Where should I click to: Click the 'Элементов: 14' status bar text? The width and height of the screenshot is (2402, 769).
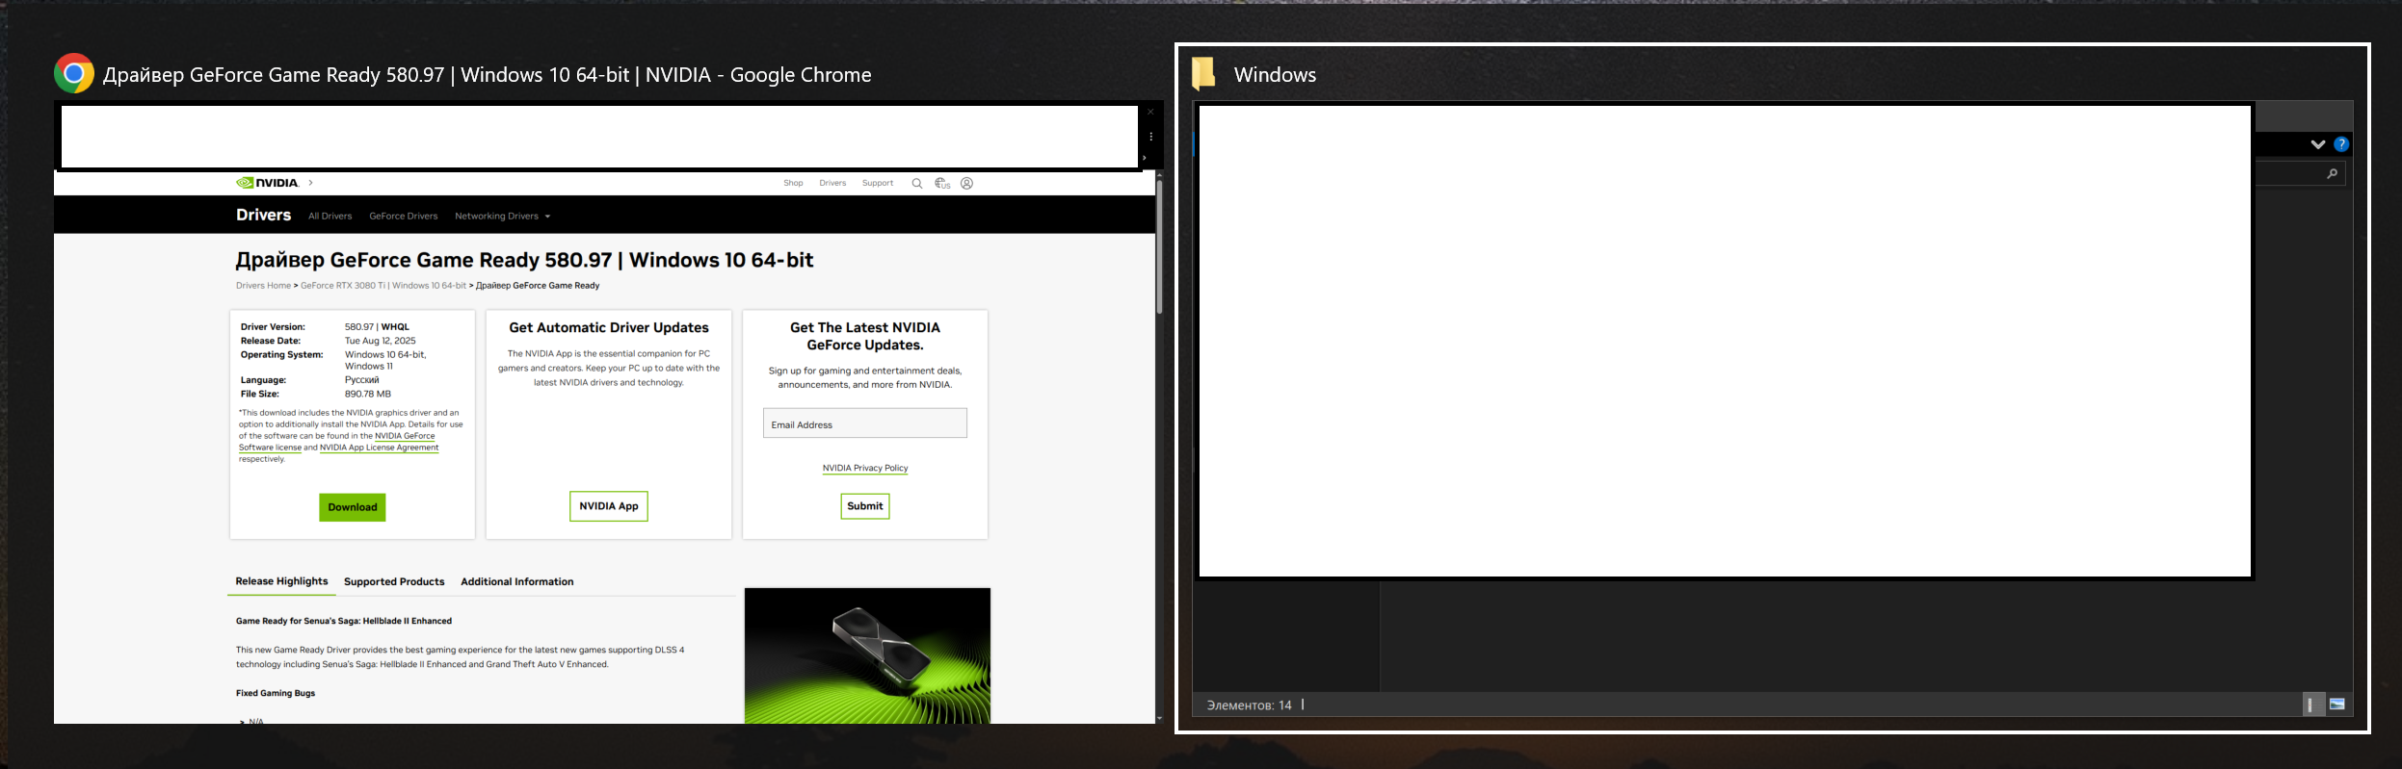coord(1249,705)
